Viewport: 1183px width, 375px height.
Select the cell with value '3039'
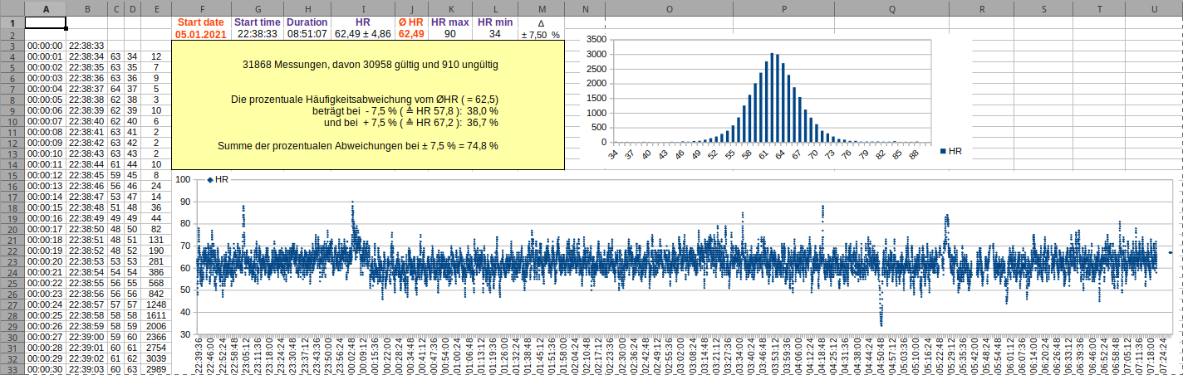click(x=156, y=358)
